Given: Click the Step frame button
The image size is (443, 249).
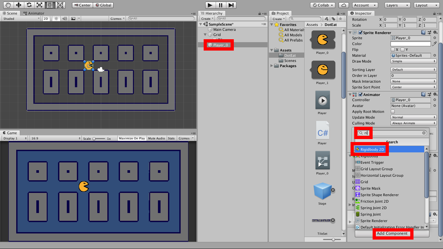Looking at the screenshot, I should [231, 5].
